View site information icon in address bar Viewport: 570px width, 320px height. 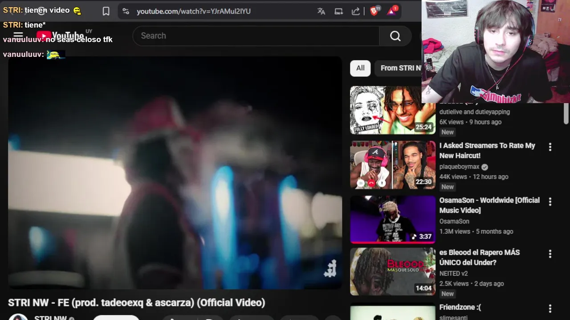click(126, 11)
